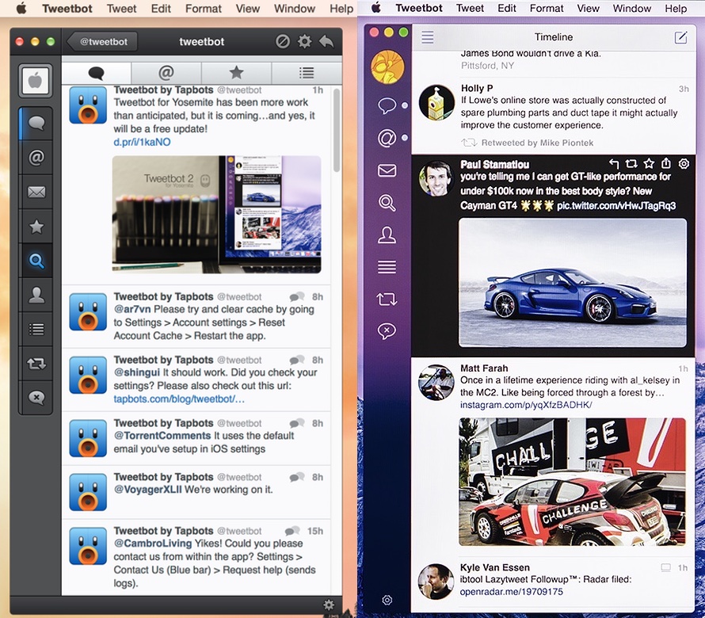Open d.pr/i/1kaNO link

point(142,142)
